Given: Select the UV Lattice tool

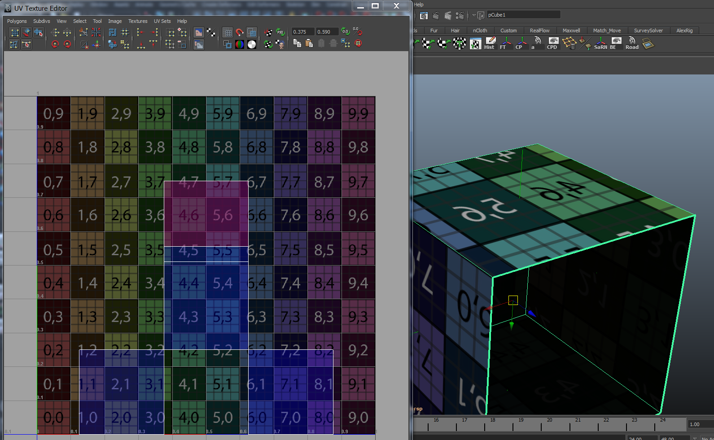Looking at the screenshot, I should tap(14, 32).
